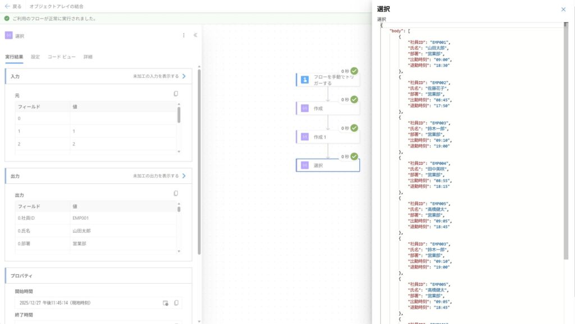Open the three-dot menu in 選択 header
The width and height of the screenshot is (575, 324).
point(184,35)
